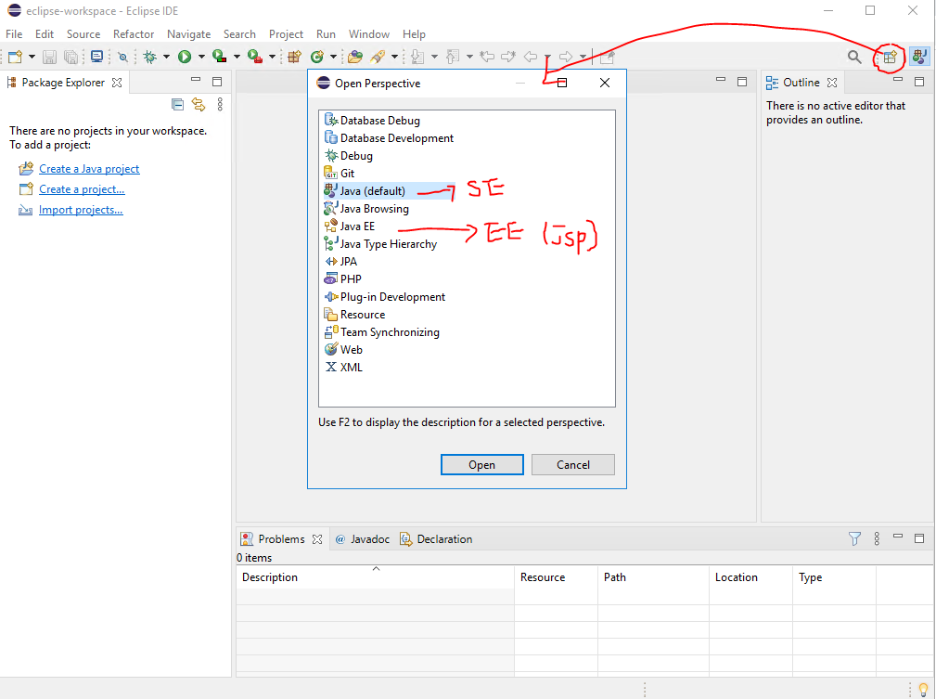Click the Debug bug icon in toolbar
The width and height of the screenshot is (936, 699).
coord(150,57)
